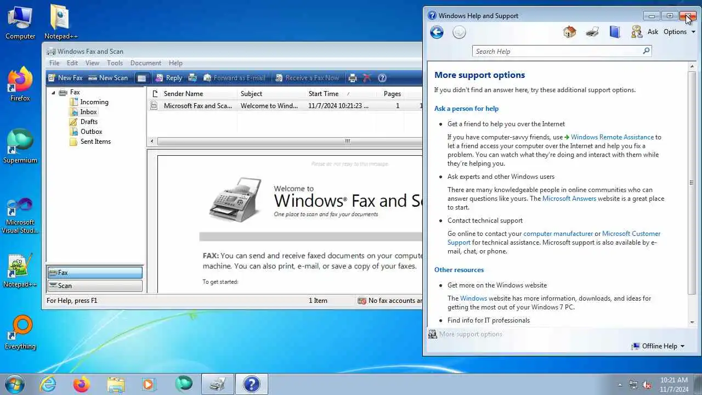Sort faxes by the Sender Name column
Image resolution: width=702 pixels, height=395 pixels.
click(199, 94)
